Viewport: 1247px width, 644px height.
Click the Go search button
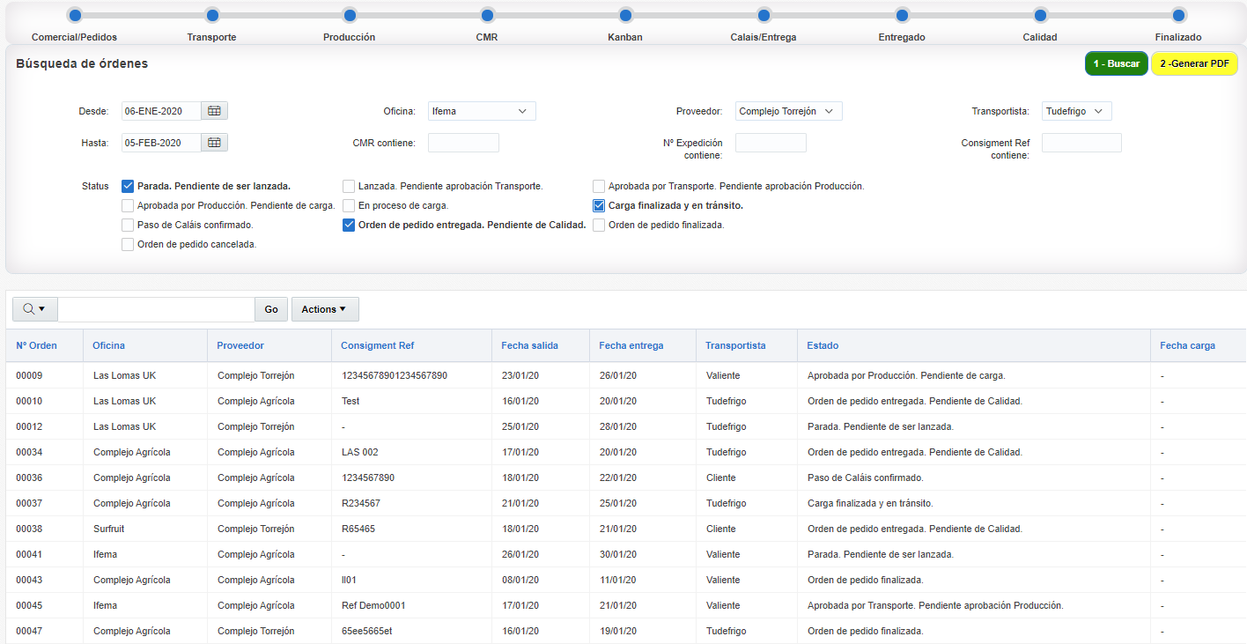point(271,309)
